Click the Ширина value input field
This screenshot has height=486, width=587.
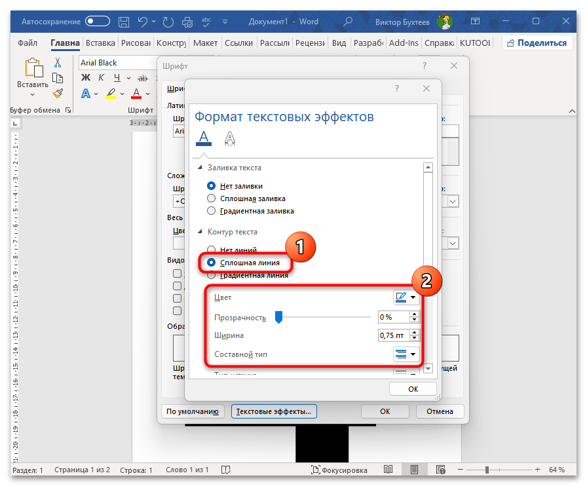click(393, 335)
